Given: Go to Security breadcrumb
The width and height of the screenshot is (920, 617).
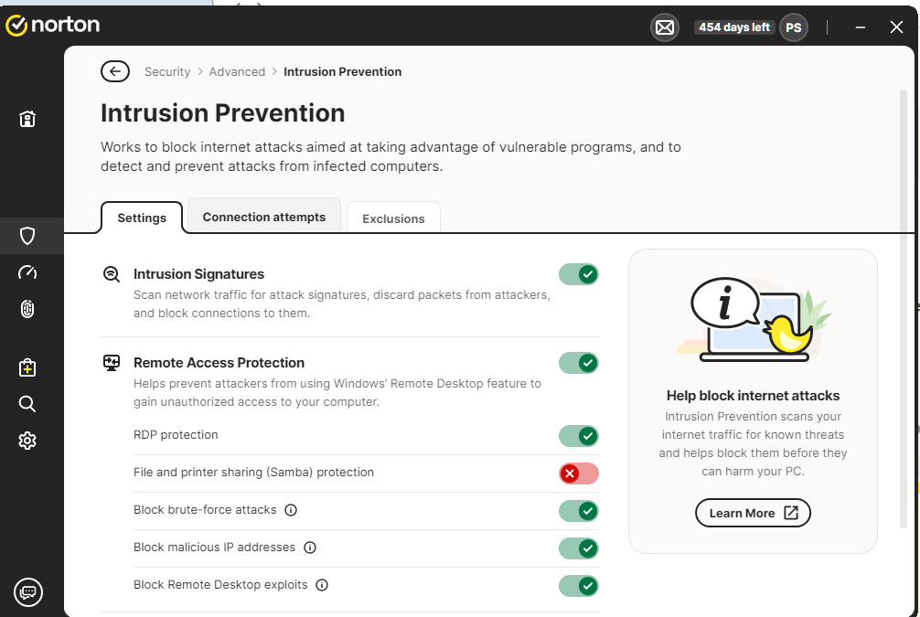Looking at the screenshot, I should pos(167,71).
